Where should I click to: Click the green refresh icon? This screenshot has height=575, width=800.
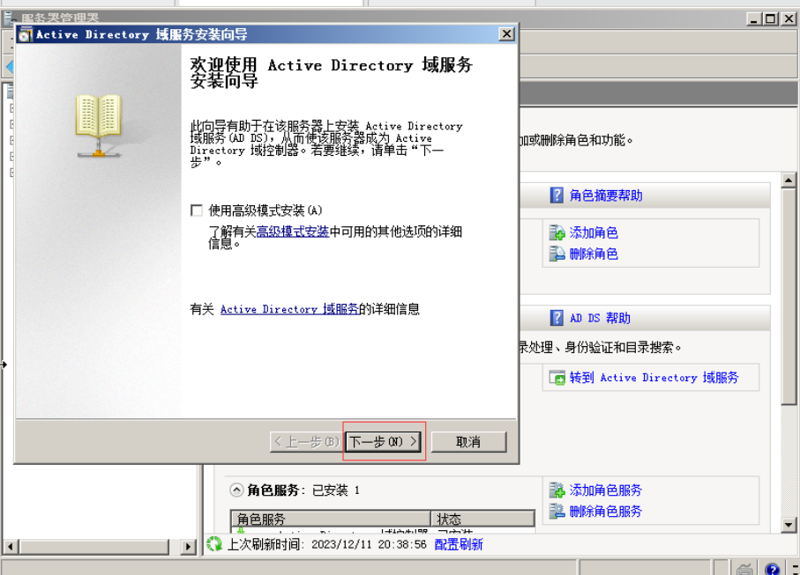[214, 544]
